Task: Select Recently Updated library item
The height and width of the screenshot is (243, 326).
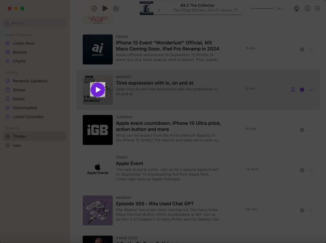Action: (34, 81)
